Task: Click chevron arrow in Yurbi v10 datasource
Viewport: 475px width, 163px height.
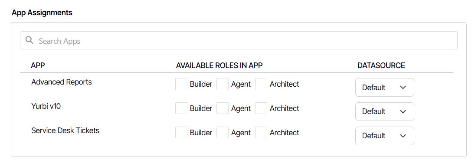Action: coord(403,111)
